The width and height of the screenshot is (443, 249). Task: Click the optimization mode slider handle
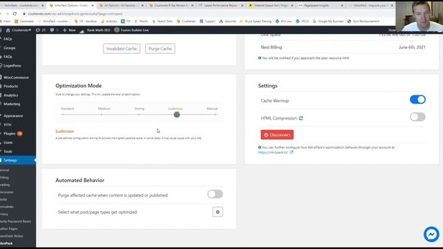[177, 115]
